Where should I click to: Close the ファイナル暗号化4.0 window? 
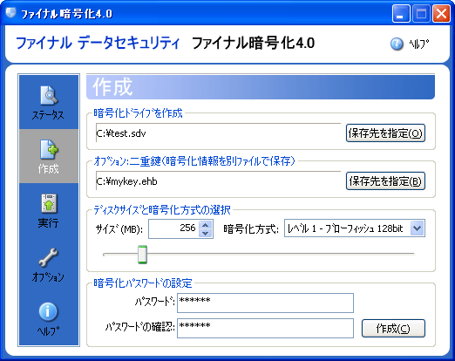tap(441, 14)
